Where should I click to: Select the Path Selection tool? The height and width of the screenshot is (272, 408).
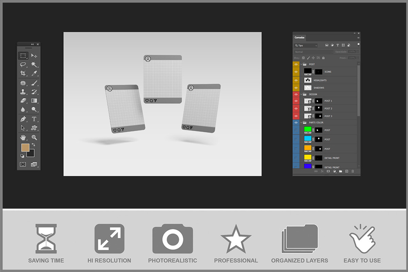click(x=23, y=128)
